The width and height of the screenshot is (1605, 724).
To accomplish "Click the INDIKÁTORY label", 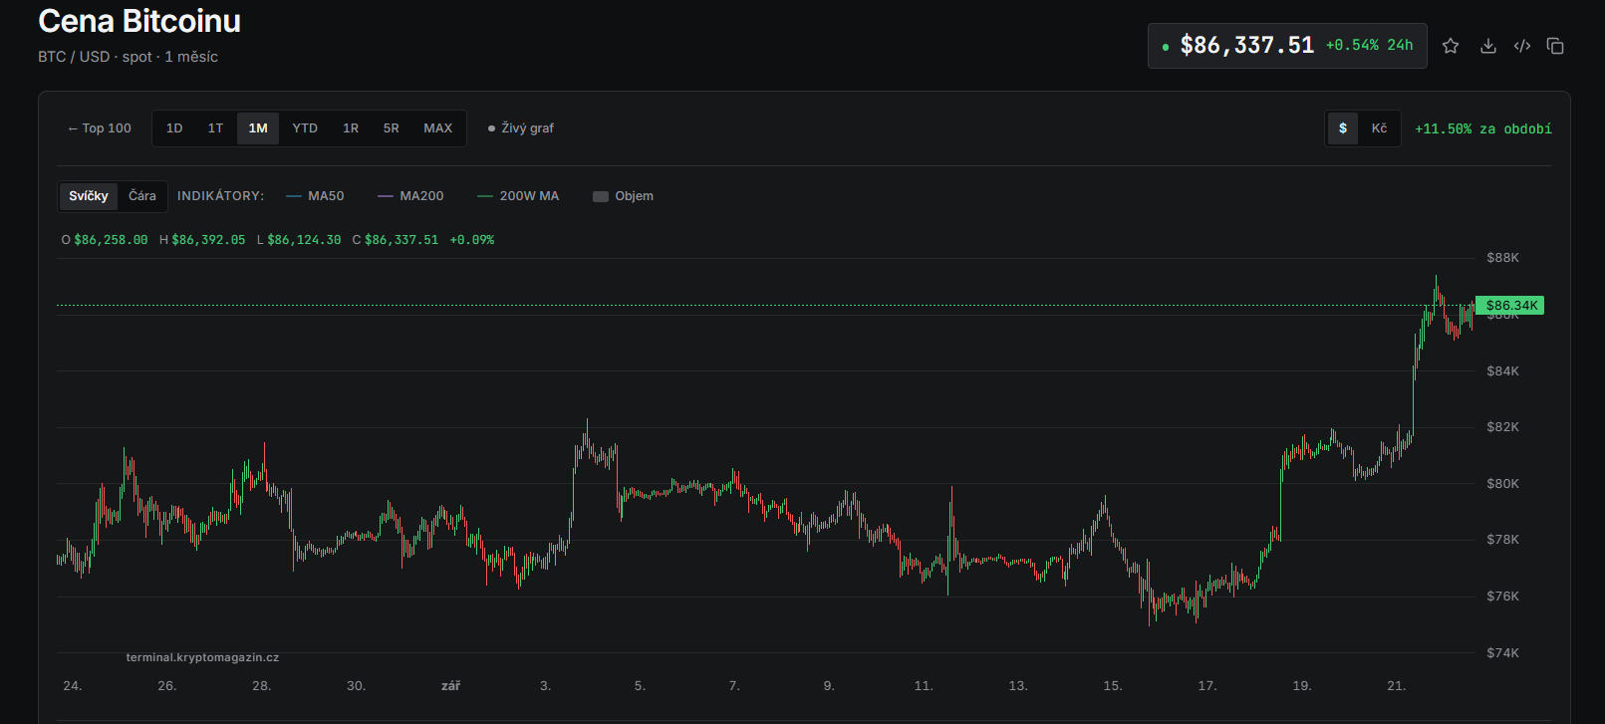I will 221,196.
